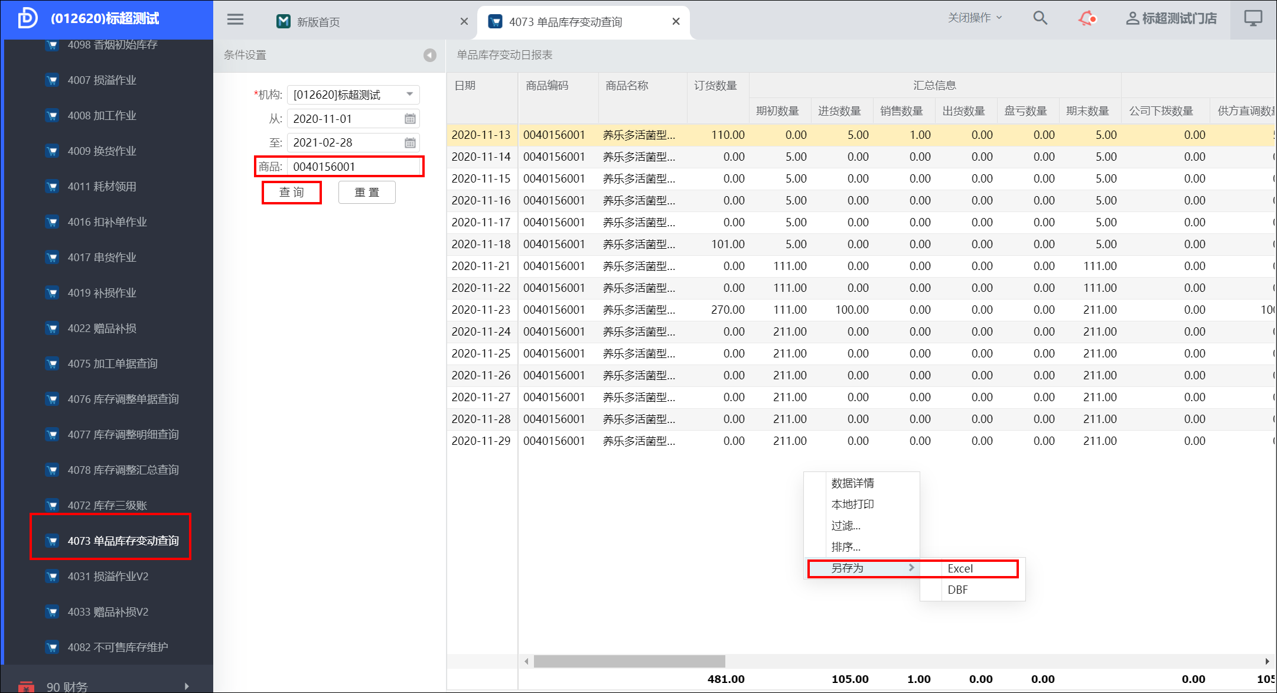Open the 另存为 submenu
The width and height of the screenshot is (1277, 693).
click(862, 568)
